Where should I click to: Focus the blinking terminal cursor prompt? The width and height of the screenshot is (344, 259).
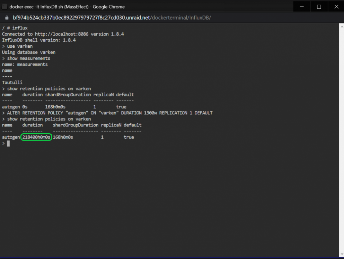8,144
